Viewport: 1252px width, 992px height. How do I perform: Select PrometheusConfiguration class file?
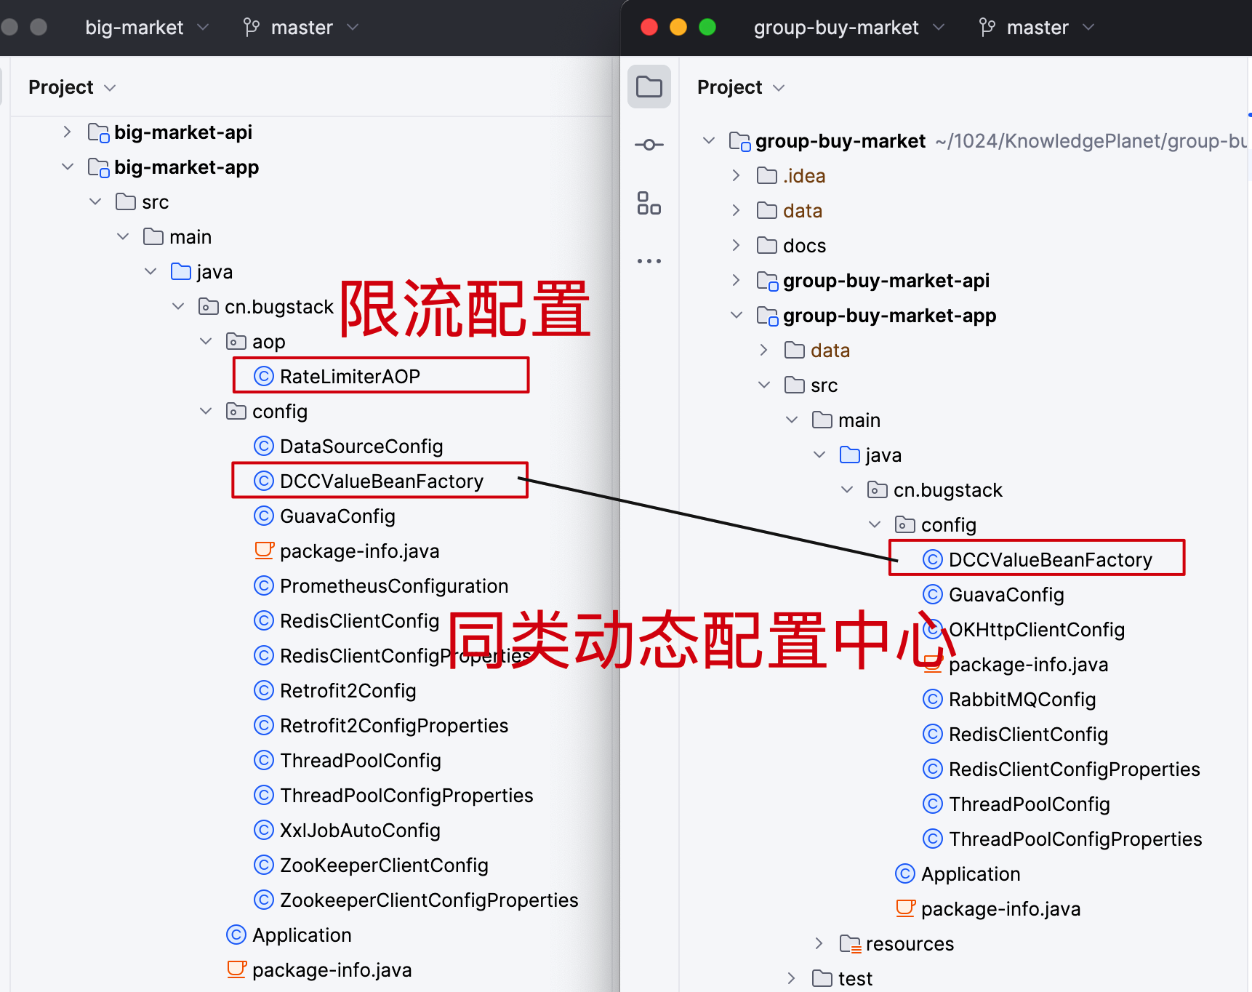[393, 585]
